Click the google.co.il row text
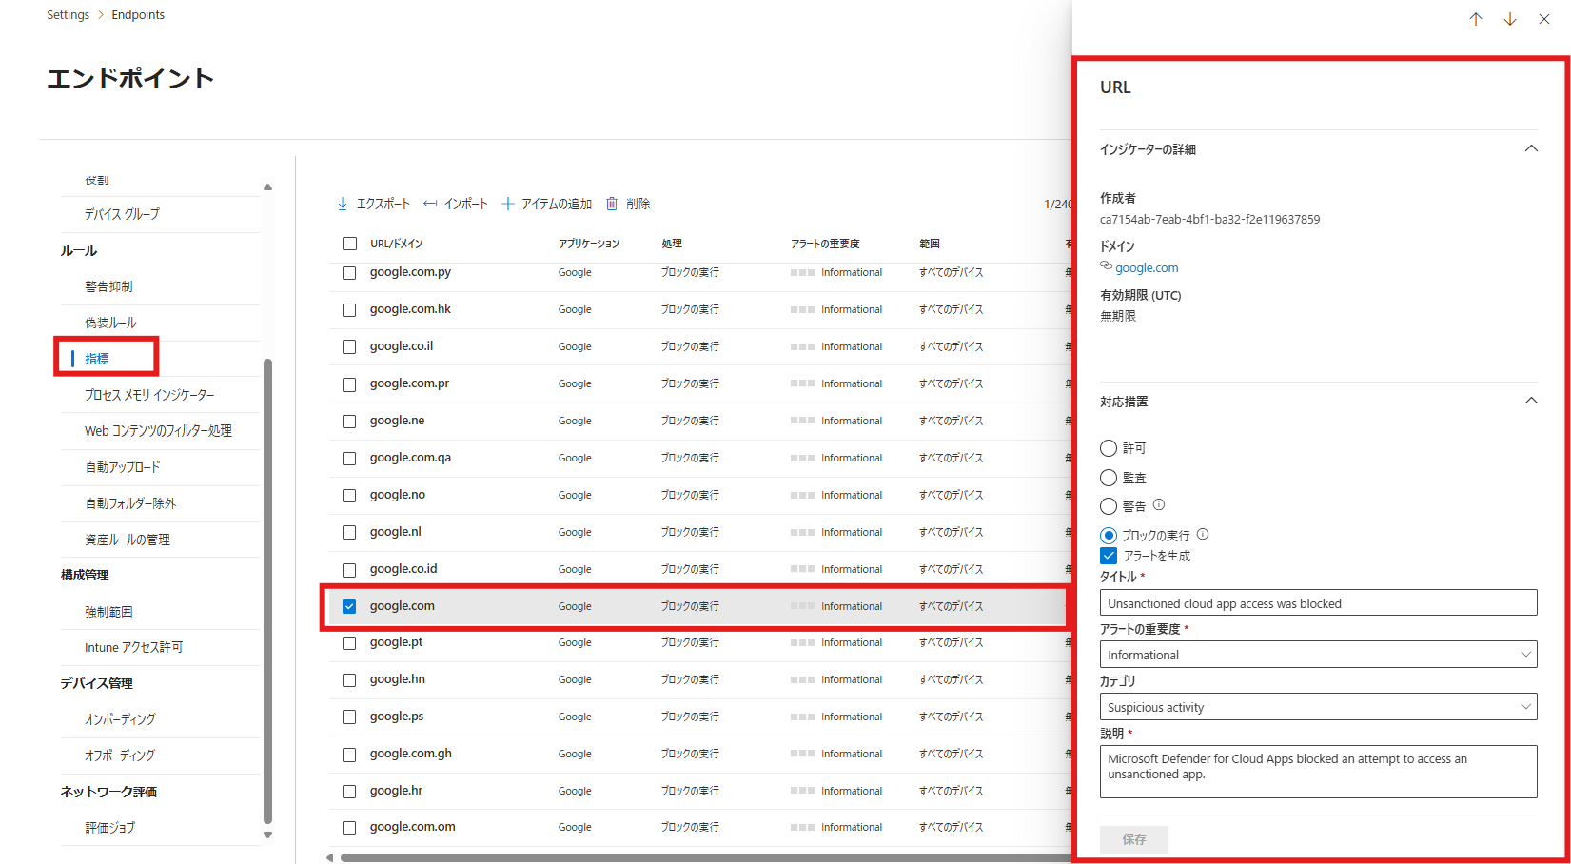The width and height of the screenshot is (1571, 864). pos(402,346)
